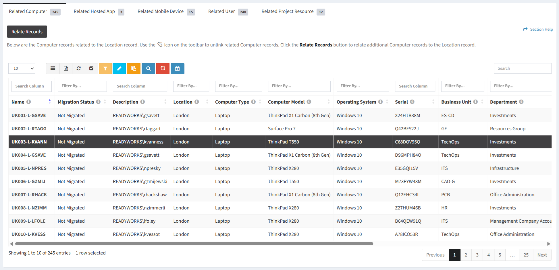Click the column visibility list icon

[x=53, y=69]
